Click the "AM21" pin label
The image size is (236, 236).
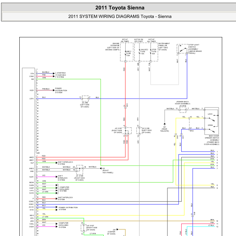point(32,160)
